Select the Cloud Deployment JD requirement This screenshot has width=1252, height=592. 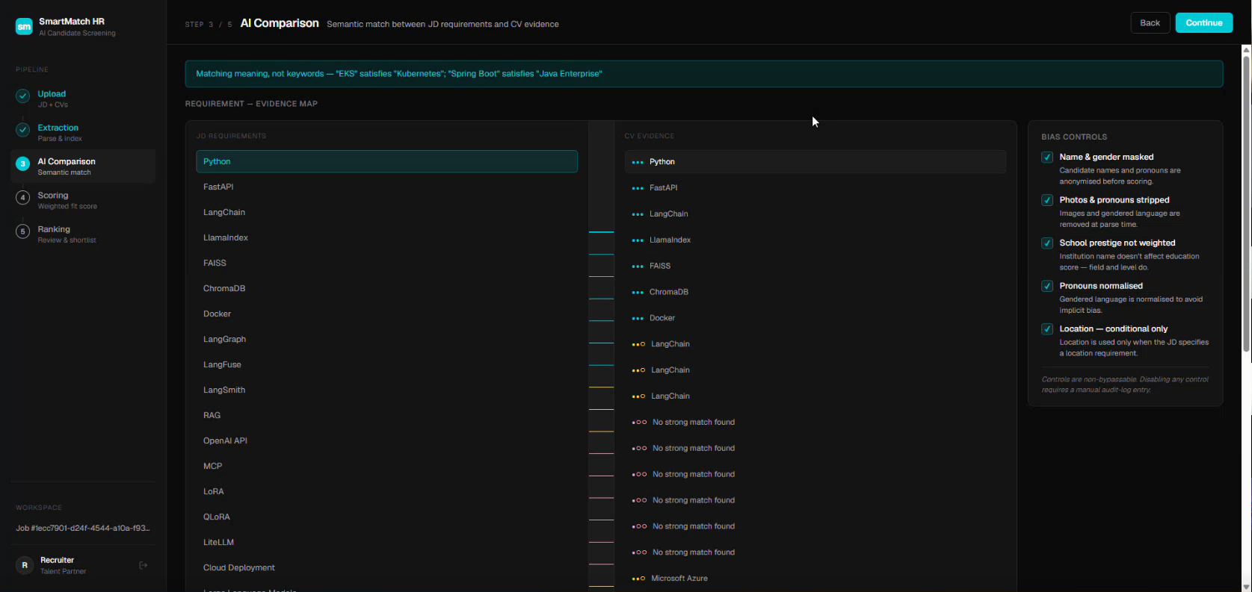tap(386, 567)
